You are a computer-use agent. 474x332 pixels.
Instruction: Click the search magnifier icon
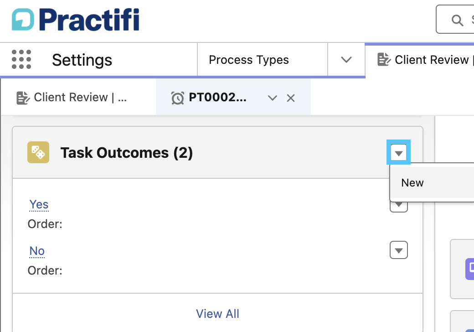(457, 20)
